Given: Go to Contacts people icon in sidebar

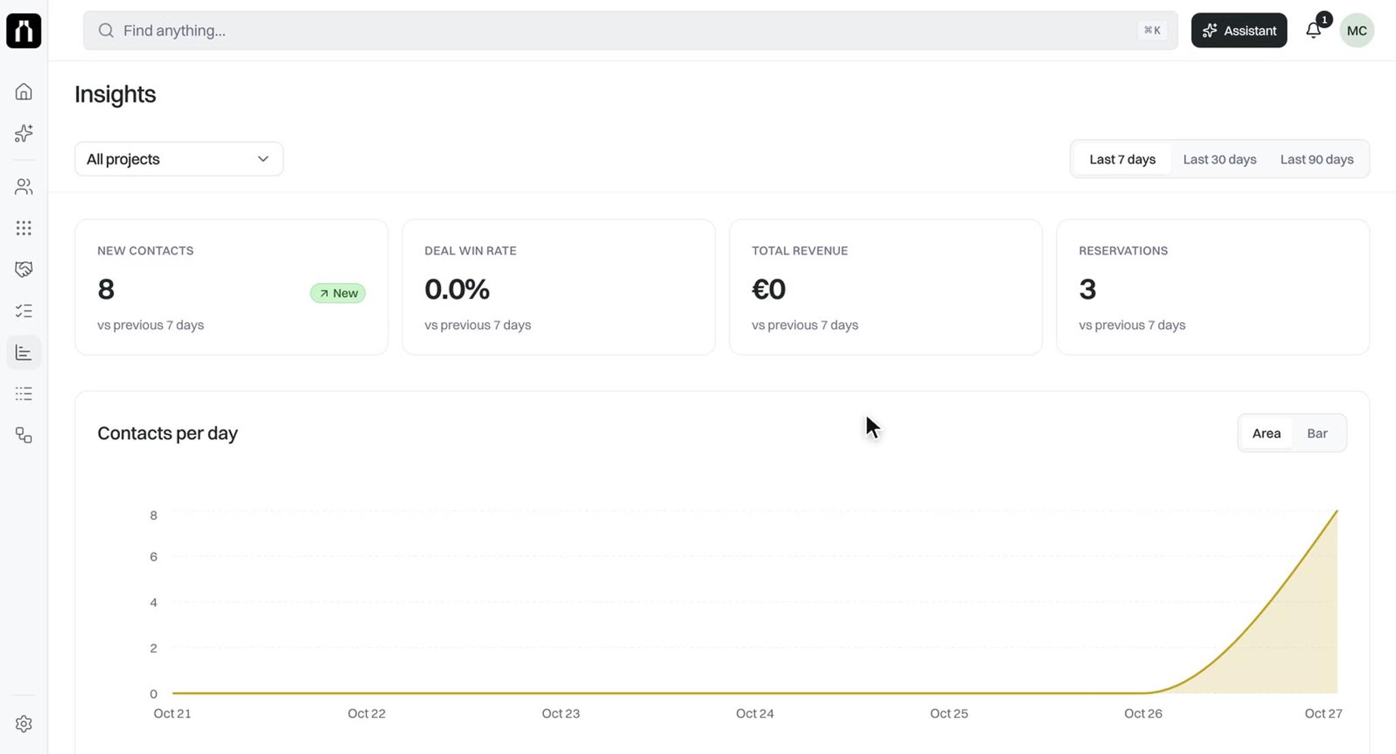Looking at the screenshot, I should [x=24, y=187].
